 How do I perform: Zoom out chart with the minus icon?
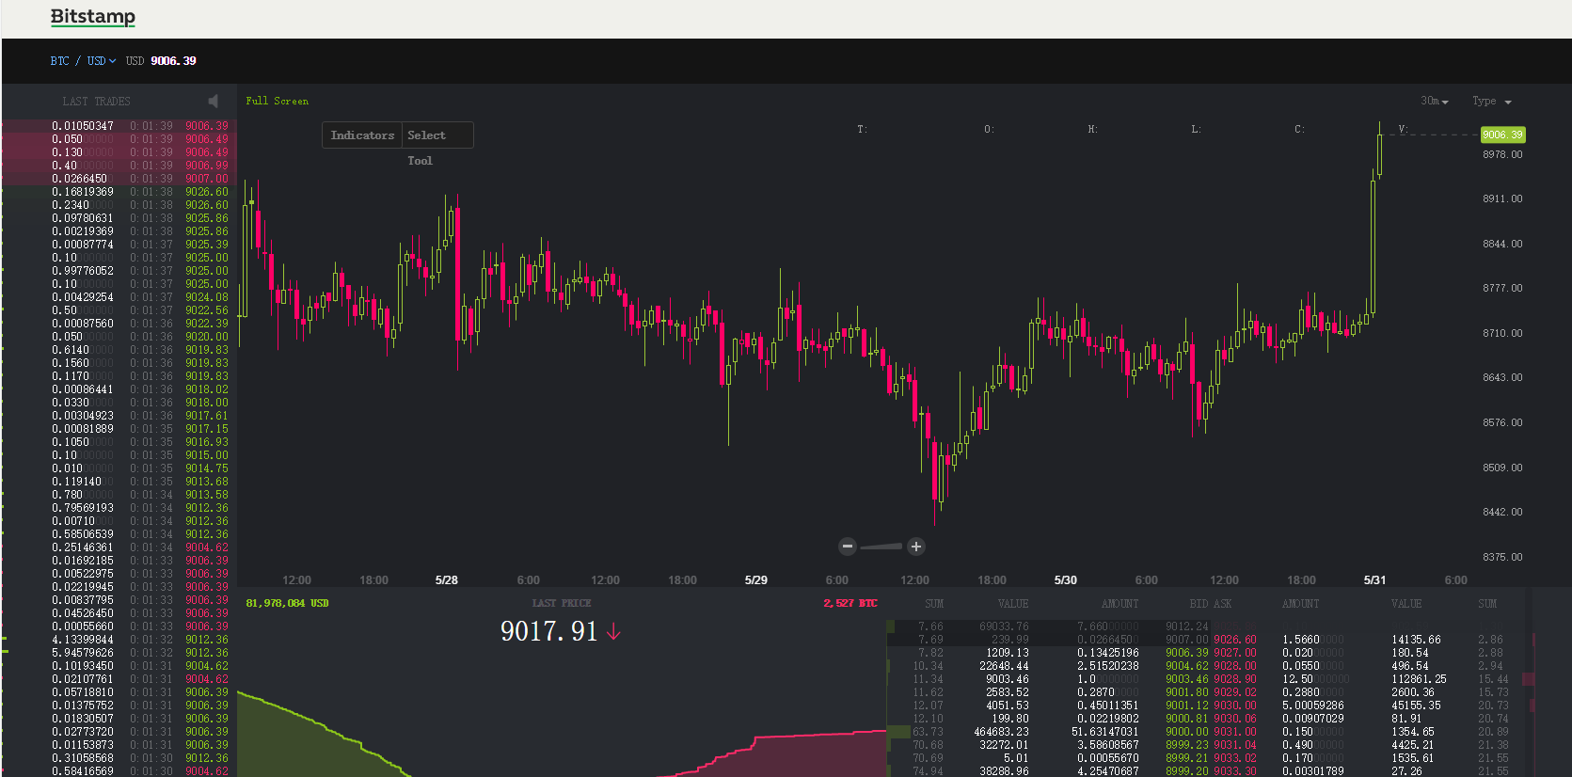[848, 547]
